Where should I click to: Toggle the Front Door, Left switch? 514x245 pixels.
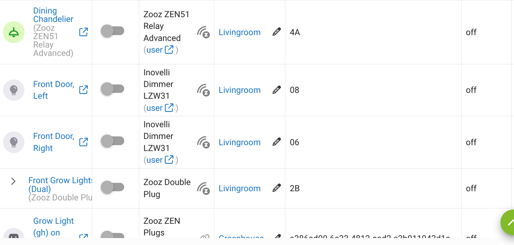click(112, 89)
